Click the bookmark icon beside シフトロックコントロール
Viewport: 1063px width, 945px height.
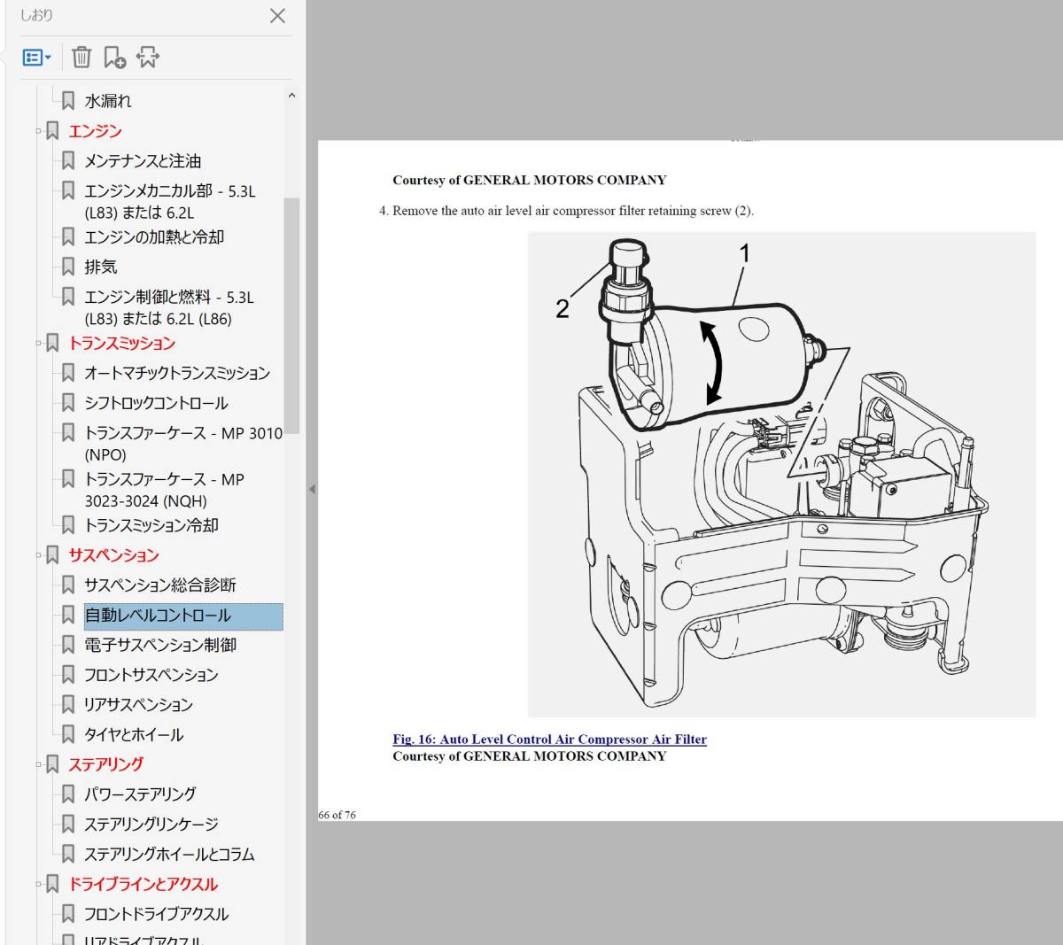[x=68, y=404]
